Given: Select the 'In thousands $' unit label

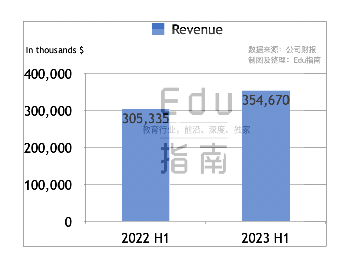Looking at the screenshot, I should (x=54, y=50).
